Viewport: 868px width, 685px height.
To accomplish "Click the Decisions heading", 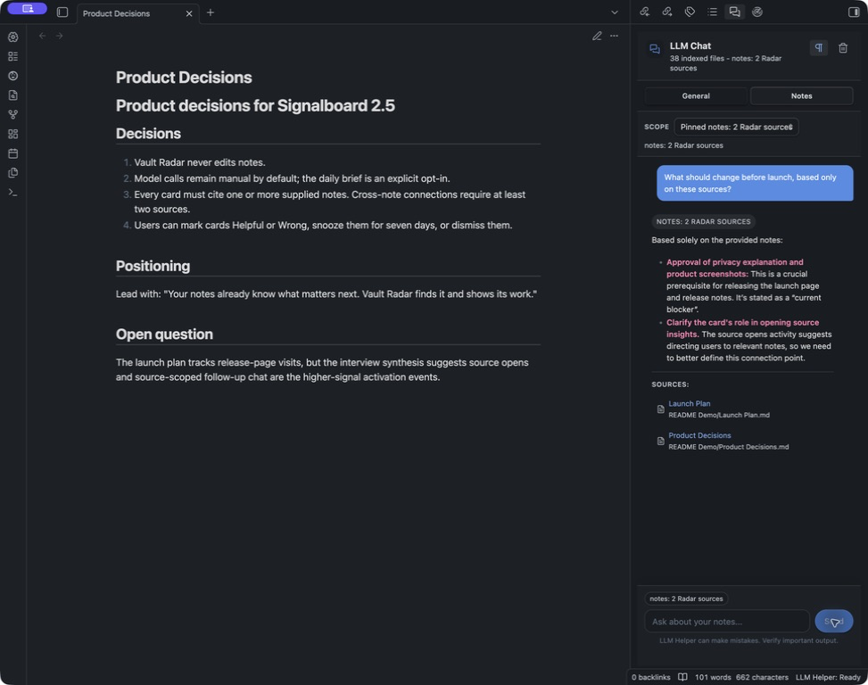I will tap(148, 134).
